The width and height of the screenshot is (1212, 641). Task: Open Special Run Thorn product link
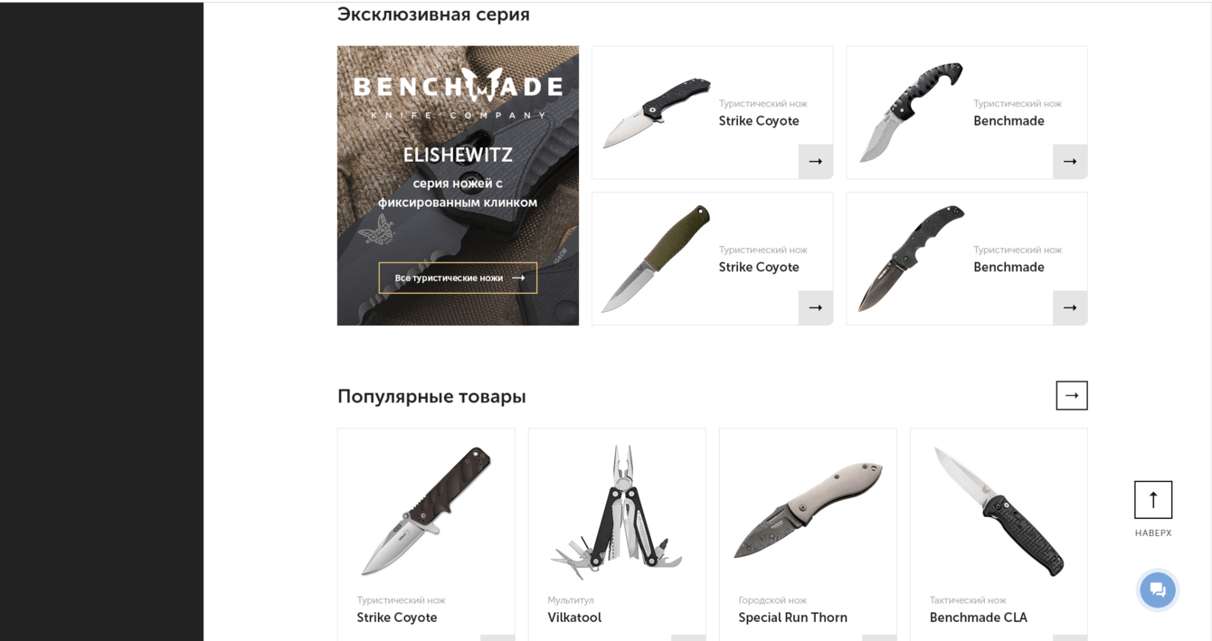coord(792,617)
